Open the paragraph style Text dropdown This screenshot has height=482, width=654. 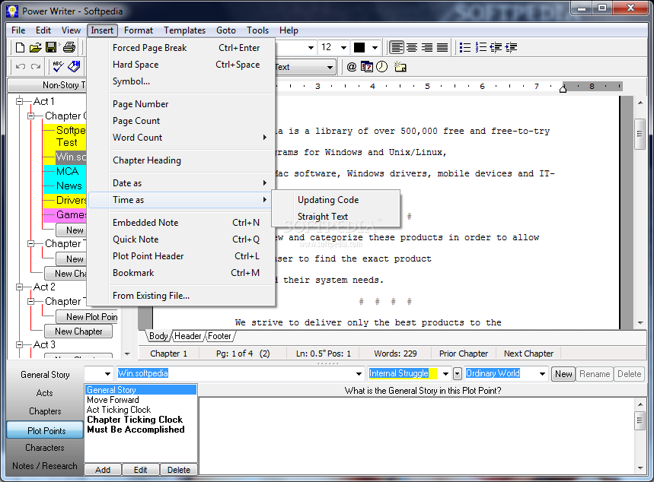point(330,67)
